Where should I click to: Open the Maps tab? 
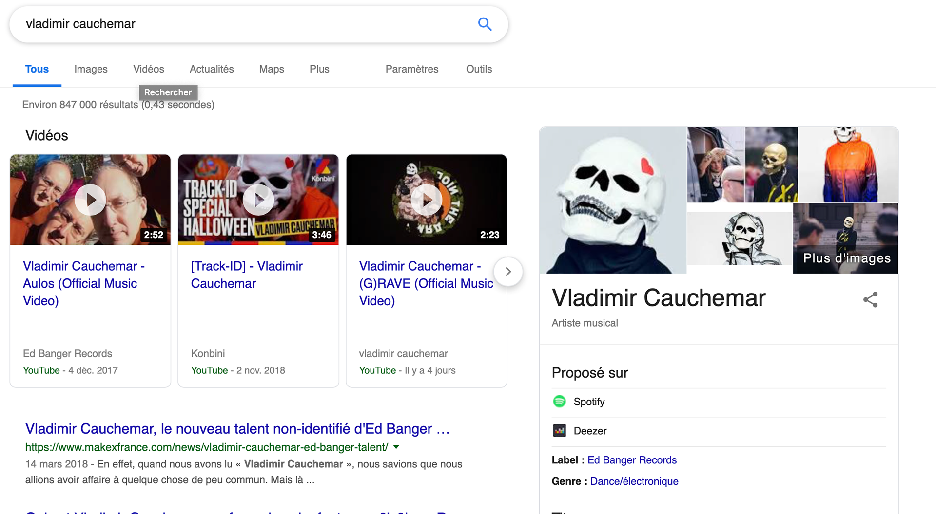click(272, 69)
